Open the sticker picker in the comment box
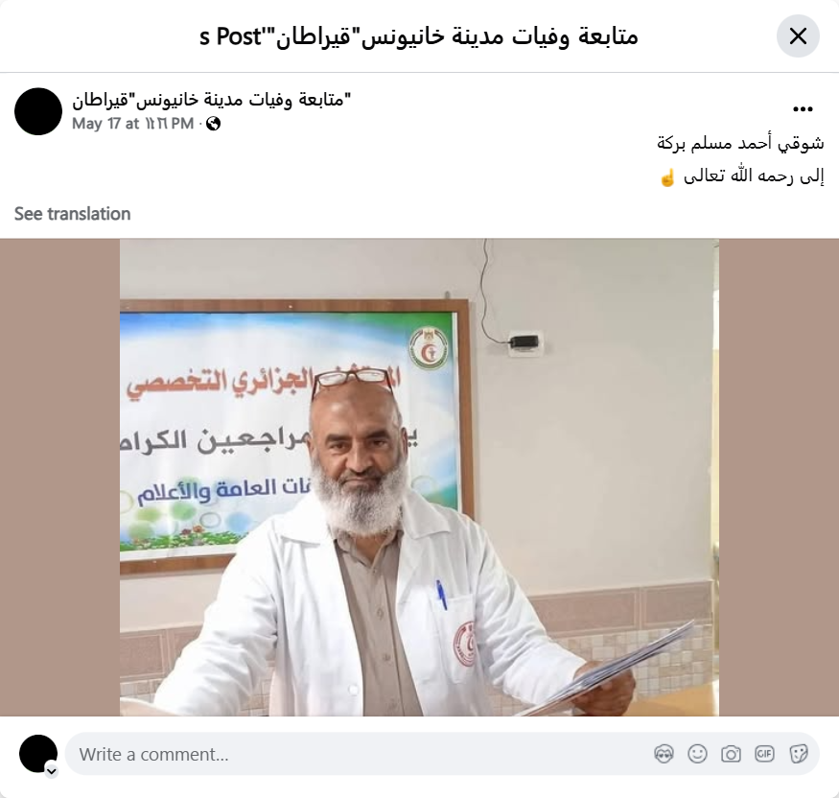The width and height of the screenshot is (839, 798). point(798,754)
